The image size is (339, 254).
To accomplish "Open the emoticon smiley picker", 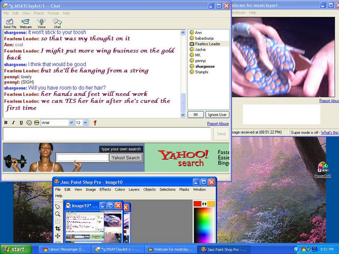I will tap(37, 123).
